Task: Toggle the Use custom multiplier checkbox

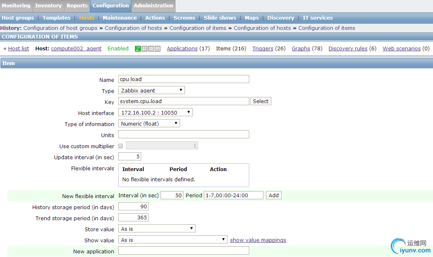Action: [121, 146]
